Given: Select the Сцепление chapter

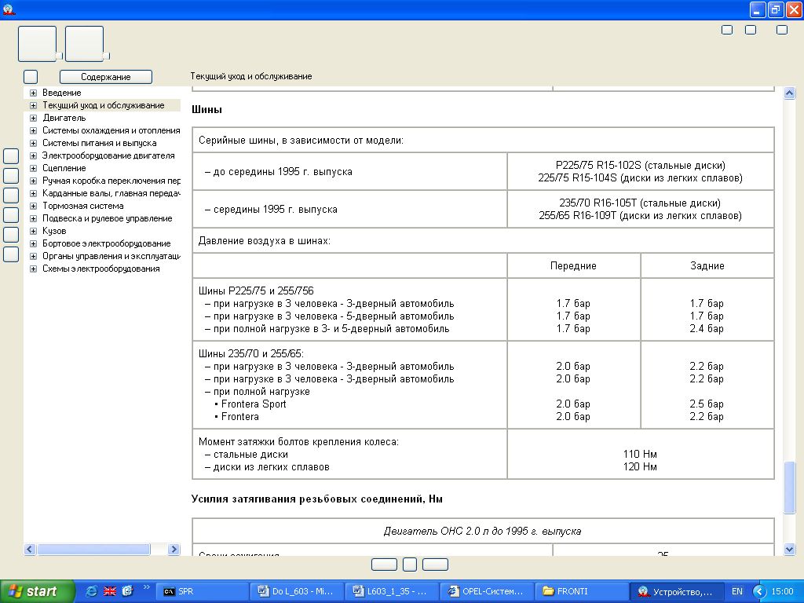Looking at the screenshot, I should (64, 168).
